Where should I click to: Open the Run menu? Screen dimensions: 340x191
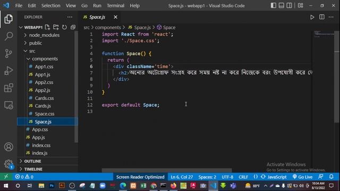pyautogui.click(x=97, y=6)
